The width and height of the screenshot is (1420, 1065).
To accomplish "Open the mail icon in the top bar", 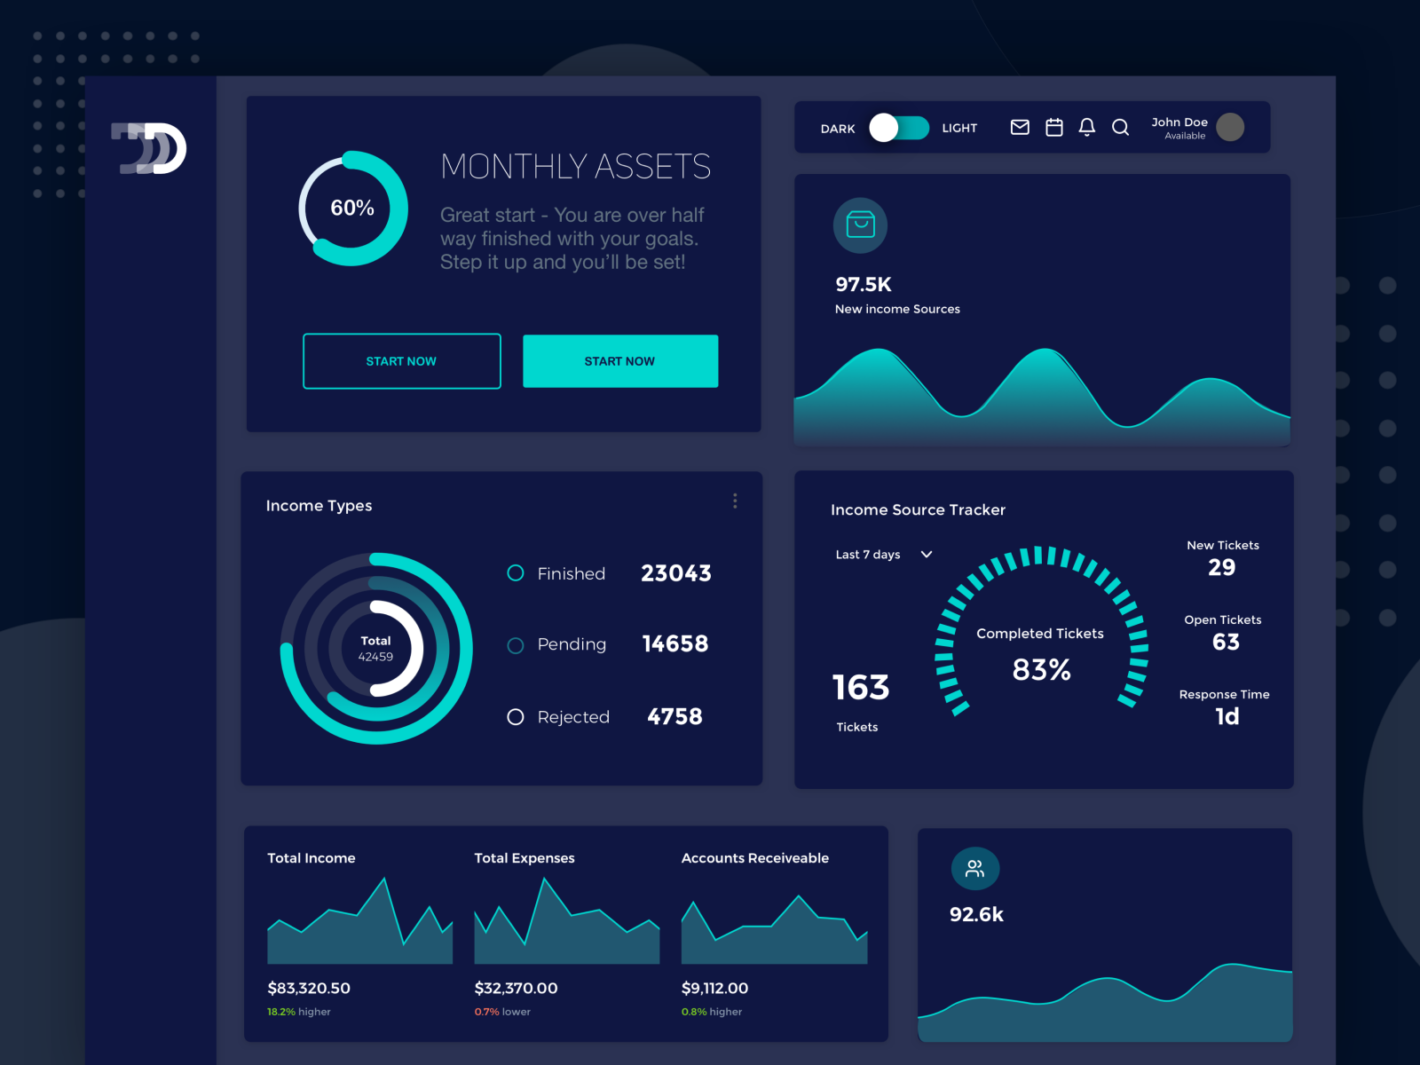I will click(x=1019, y=128).
